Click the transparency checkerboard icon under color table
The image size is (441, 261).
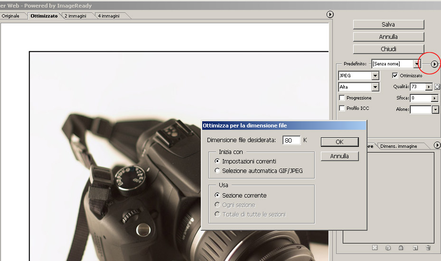point(375,247)
